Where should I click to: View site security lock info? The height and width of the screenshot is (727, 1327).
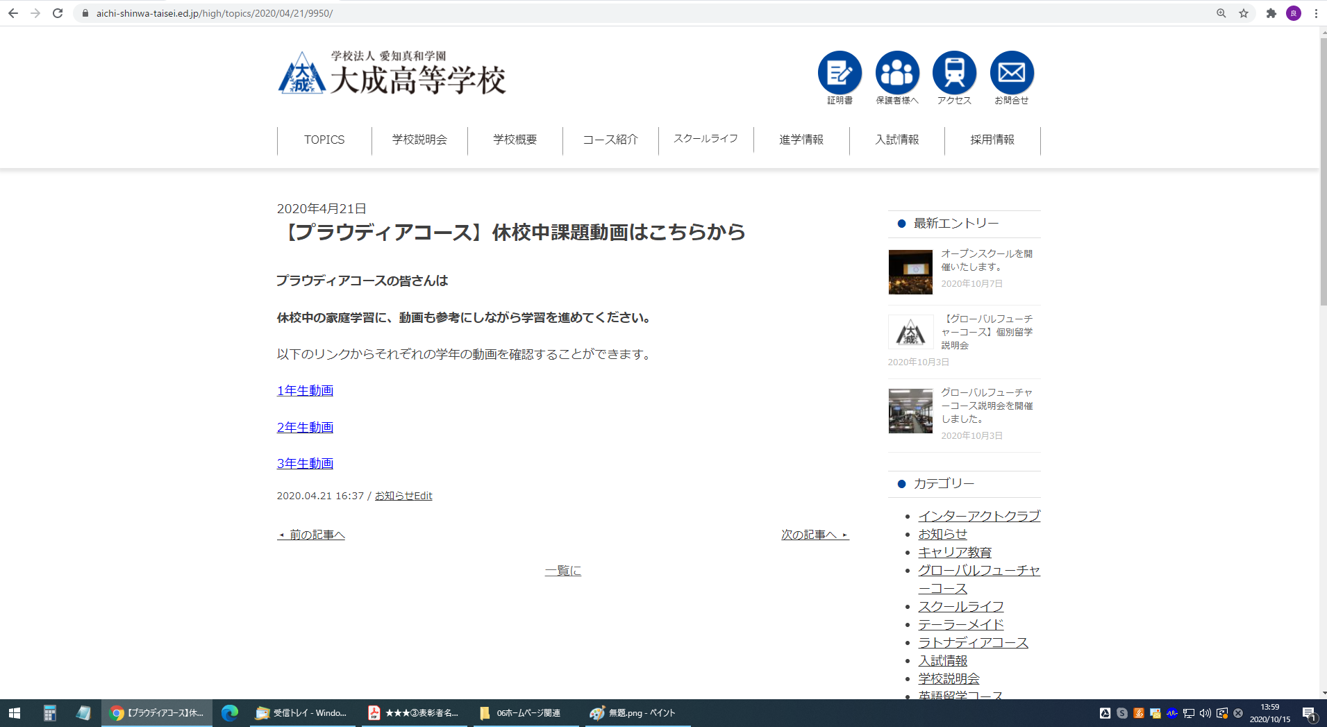(85, 13)
